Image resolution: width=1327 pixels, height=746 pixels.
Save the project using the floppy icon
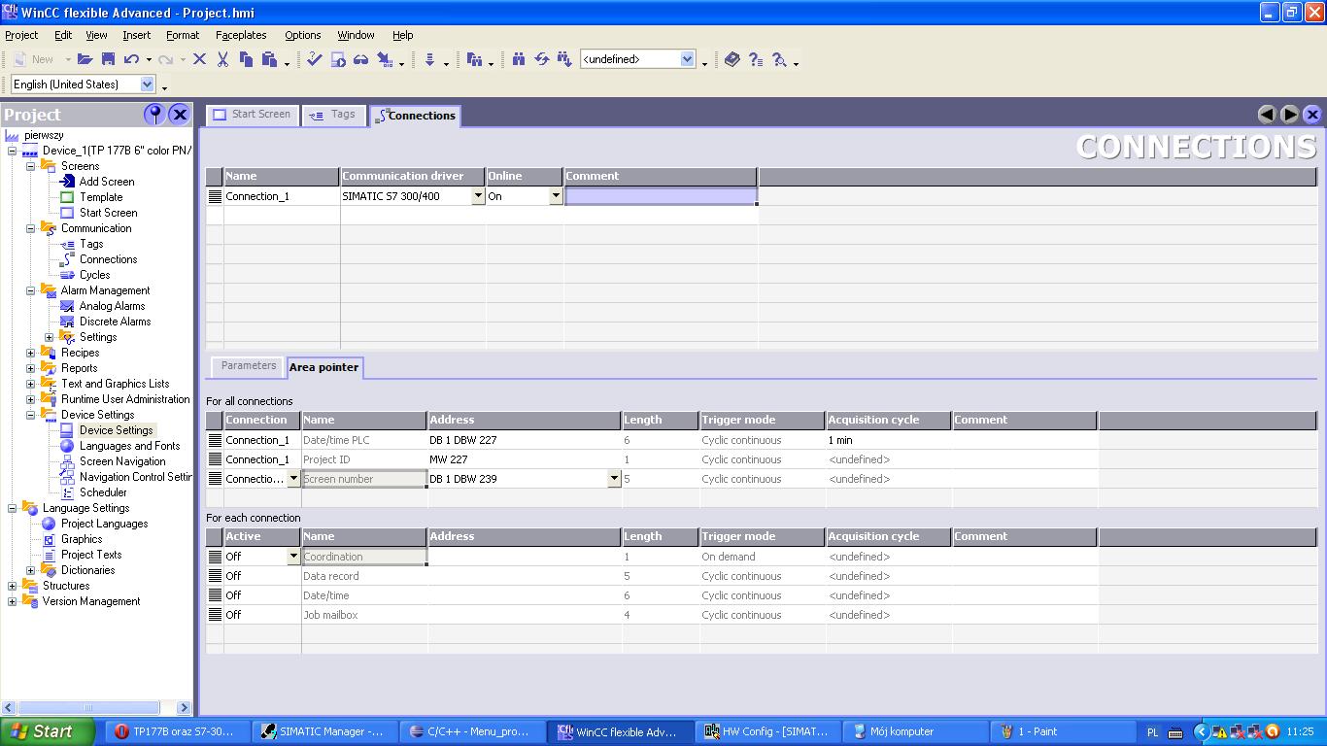click(x=108, y=59)
